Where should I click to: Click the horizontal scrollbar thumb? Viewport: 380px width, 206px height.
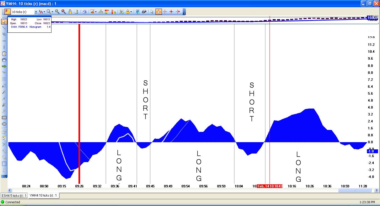click(354, 190)
